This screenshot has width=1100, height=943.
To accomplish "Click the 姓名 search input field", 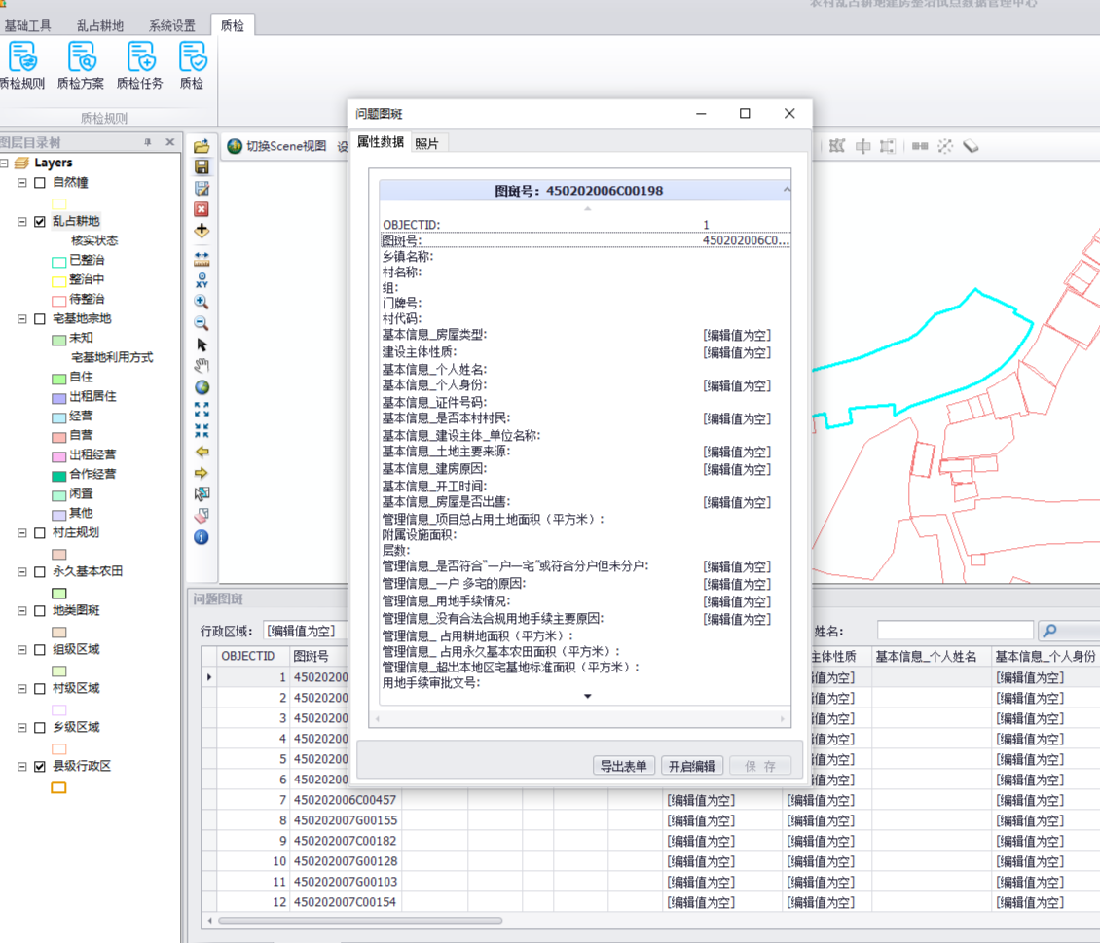I will tap(955, 631).
